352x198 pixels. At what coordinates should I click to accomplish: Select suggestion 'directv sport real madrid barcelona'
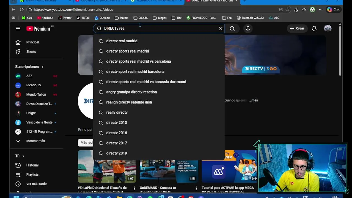[159, 71]
